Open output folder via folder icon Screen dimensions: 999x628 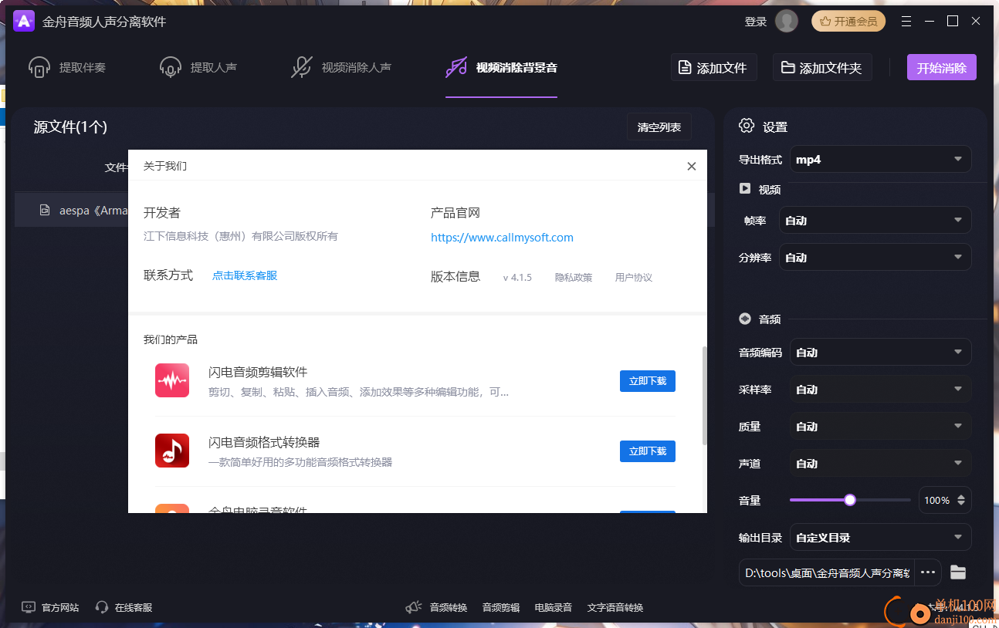958,572
